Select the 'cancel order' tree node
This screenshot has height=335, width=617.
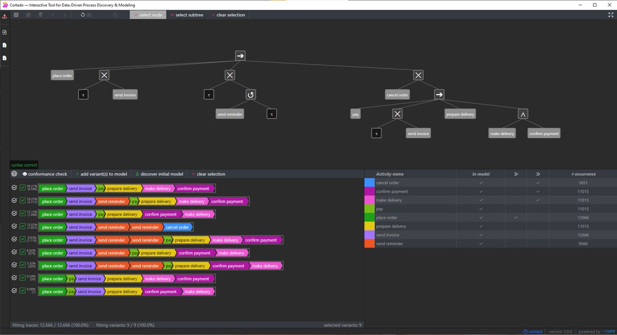click(397, 95)
